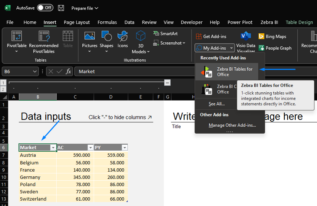
Task: Select the Germany cell
Action: coord(38,177)
